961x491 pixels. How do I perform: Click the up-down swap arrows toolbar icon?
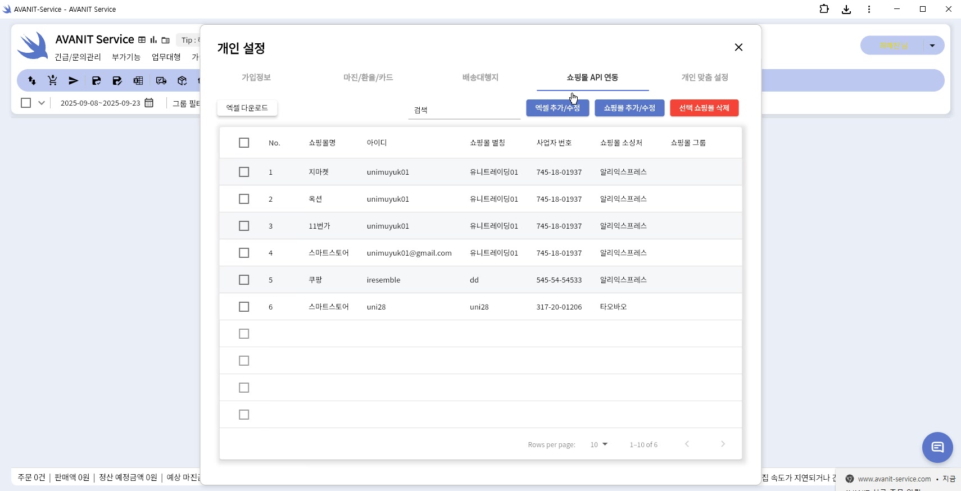32,80
